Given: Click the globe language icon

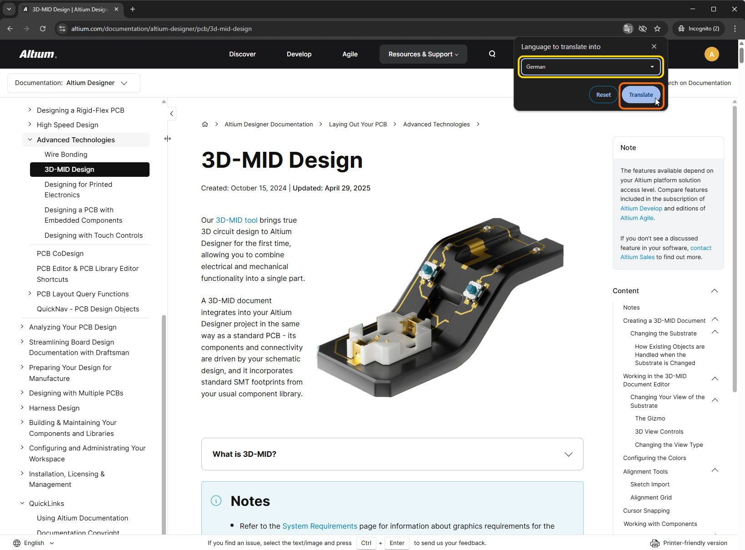Looking at the screenshot, I should pyautogui.click(x=17, y=543).
